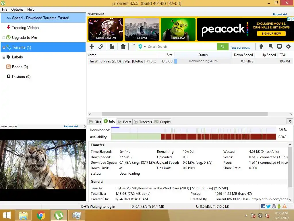The height and width of the screenshot is (221, 294).
Task: Click the Downloading 4.9 % progress bar
Action: click(x=203, y=61)
